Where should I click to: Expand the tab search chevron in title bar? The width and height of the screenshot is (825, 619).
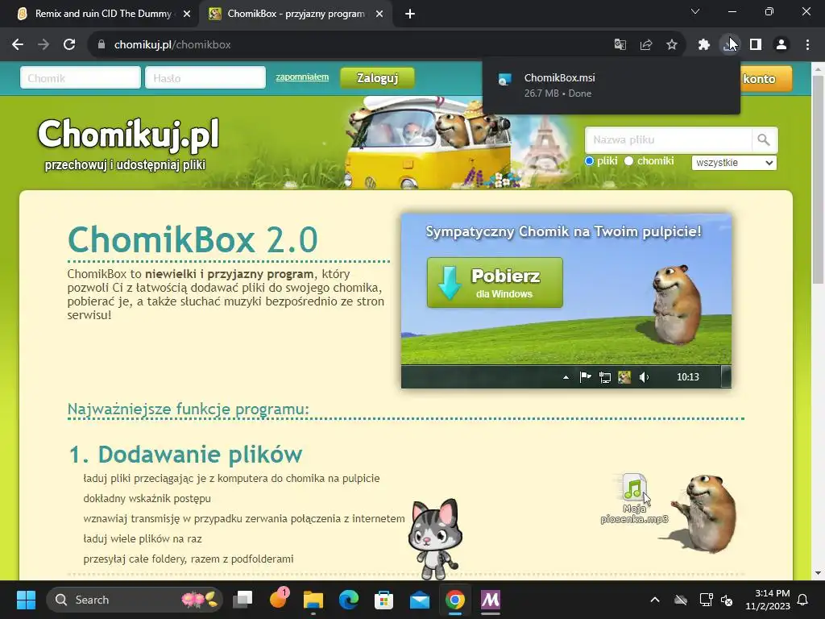tap(695, 11)
